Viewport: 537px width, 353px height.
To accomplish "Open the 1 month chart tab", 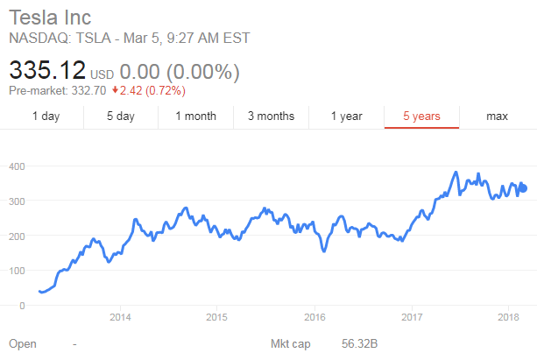I will (195, 116).
